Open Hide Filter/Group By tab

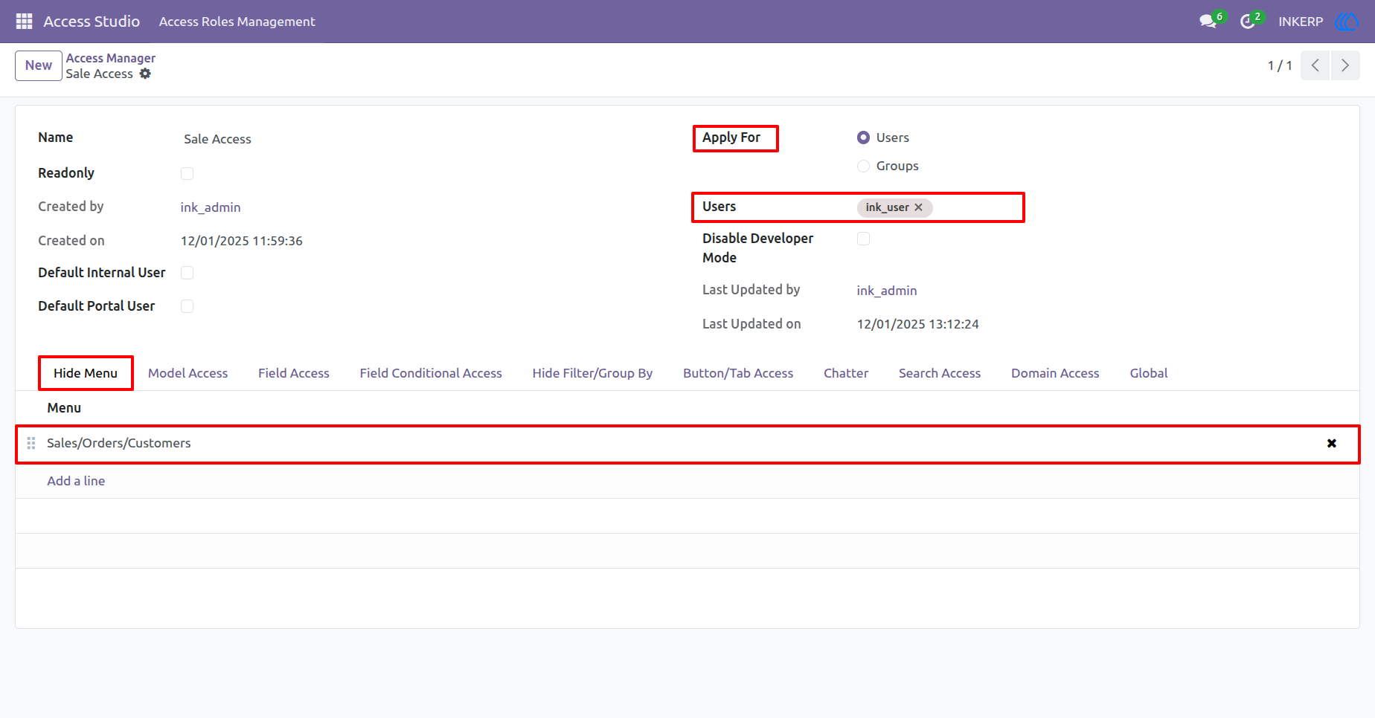pyautogui.click(x=592, y=373)
